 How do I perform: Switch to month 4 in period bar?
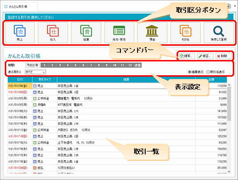[68, 65]
